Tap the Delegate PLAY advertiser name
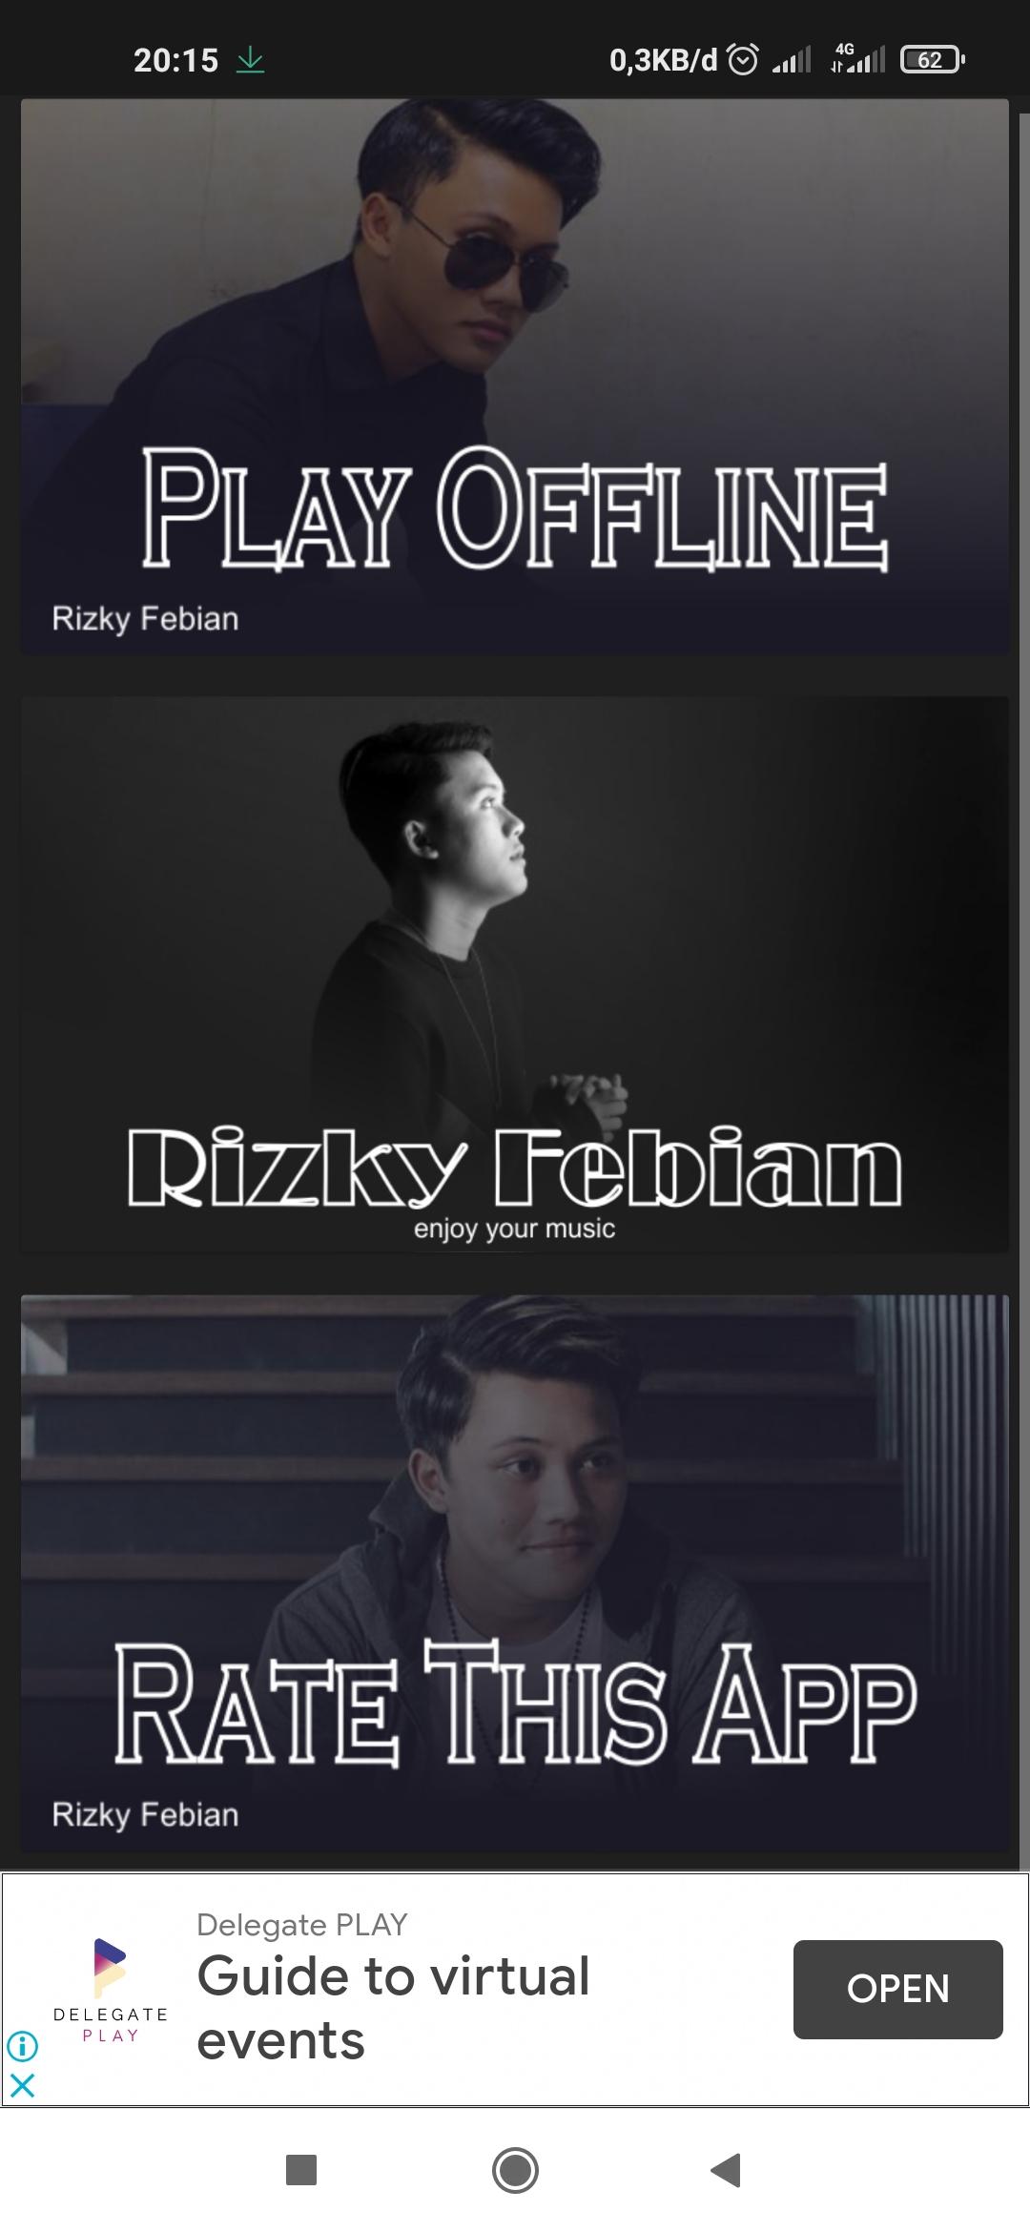 [x=301, y=1924]
